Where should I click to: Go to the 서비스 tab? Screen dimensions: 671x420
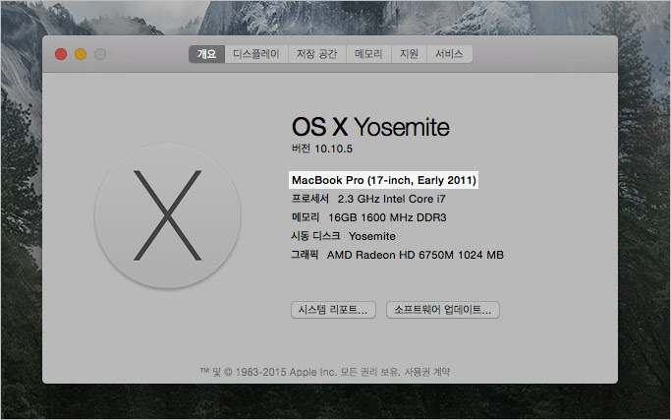449,54
